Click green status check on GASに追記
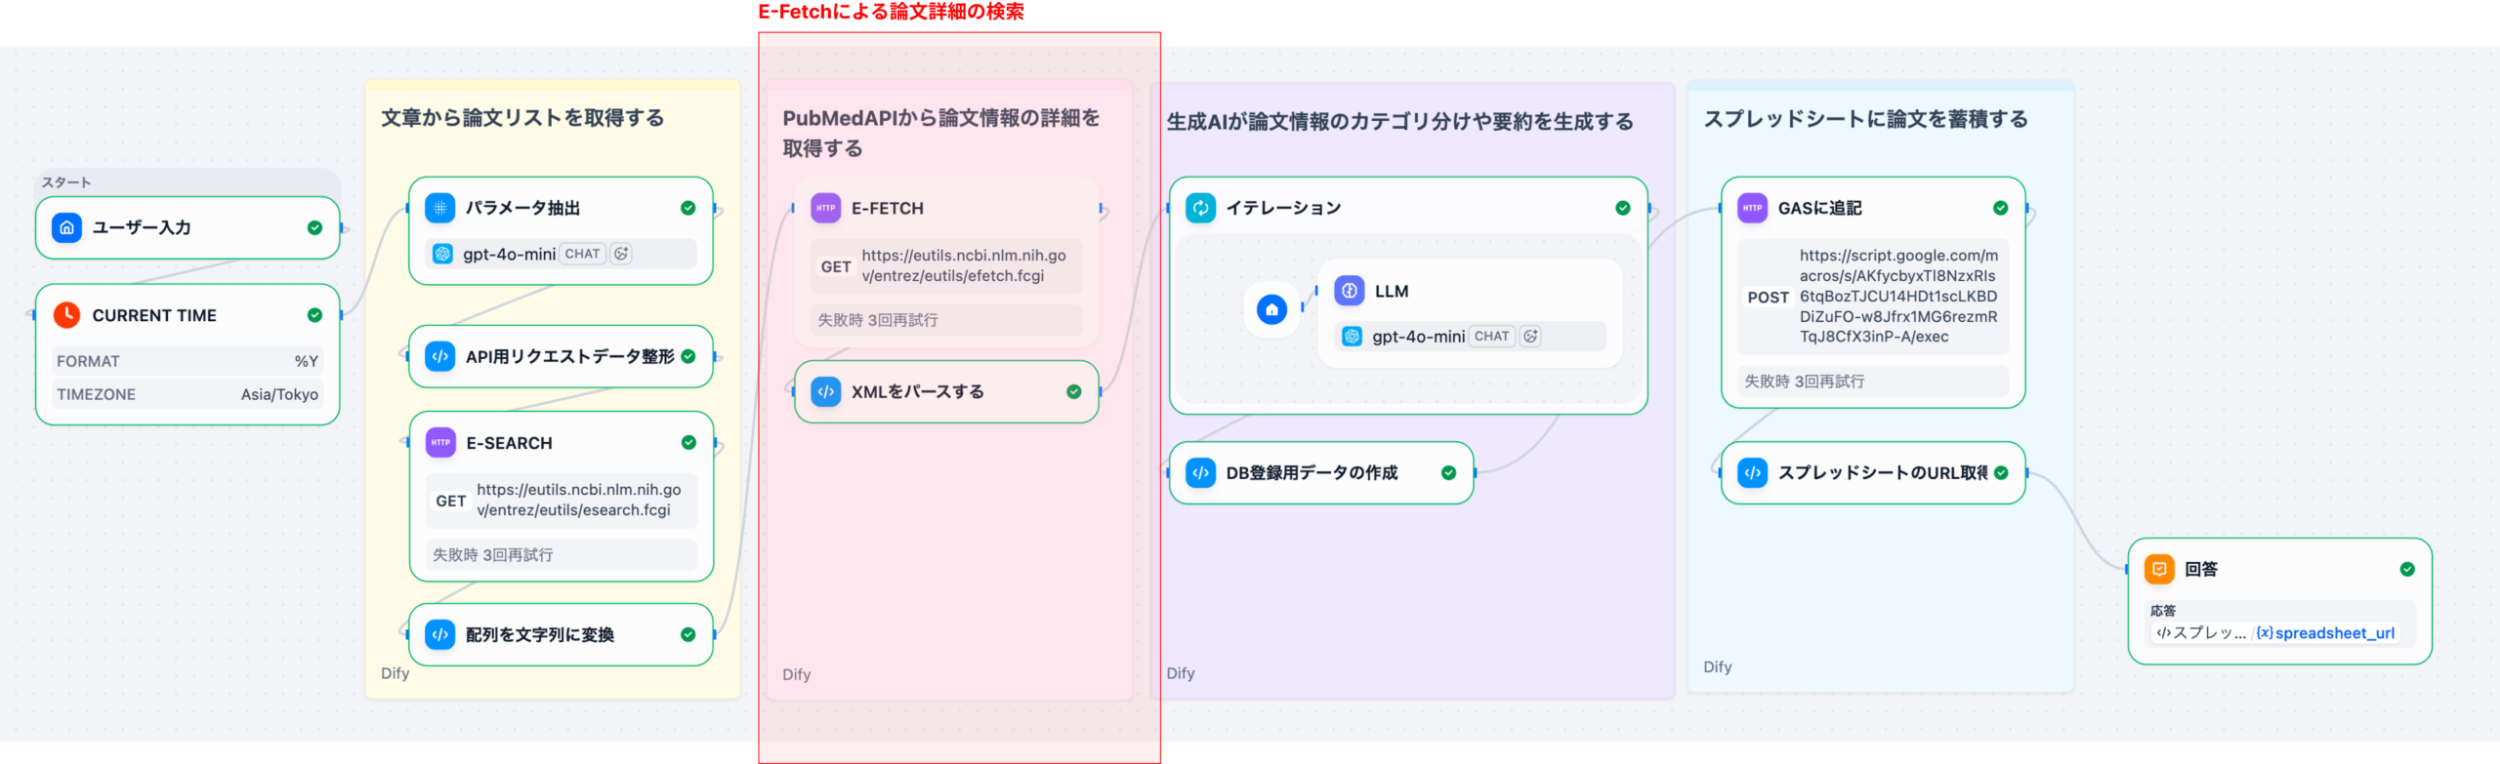The height and width of the screenshot is (764, 2500). (2000, 208)
